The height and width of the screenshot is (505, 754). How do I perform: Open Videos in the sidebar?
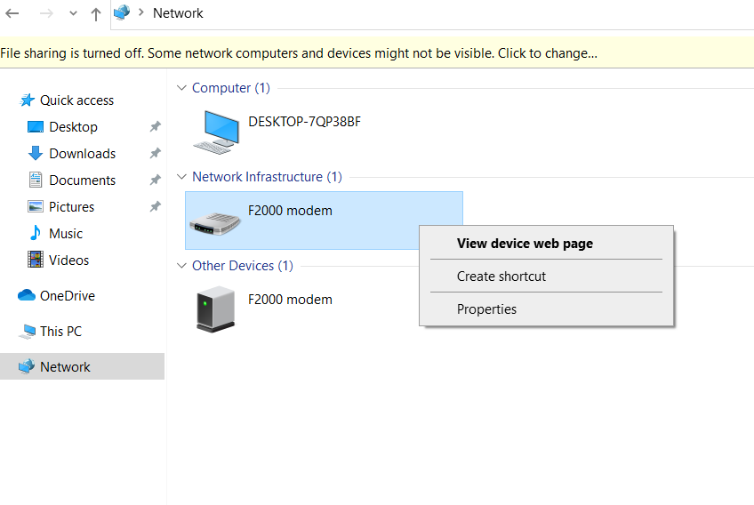[x=68, y=261]
